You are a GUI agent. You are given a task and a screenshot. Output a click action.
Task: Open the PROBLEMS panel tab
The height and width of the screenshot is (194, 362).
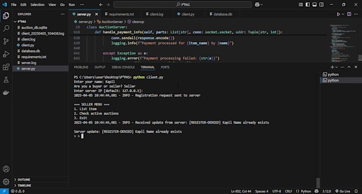(x=81, y=67)
